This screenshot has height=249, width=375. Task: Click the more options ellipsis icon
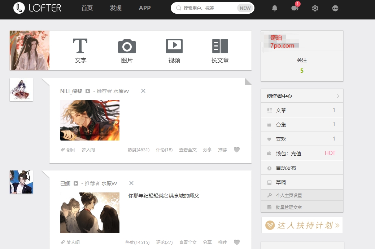click(x=335, y=8)
